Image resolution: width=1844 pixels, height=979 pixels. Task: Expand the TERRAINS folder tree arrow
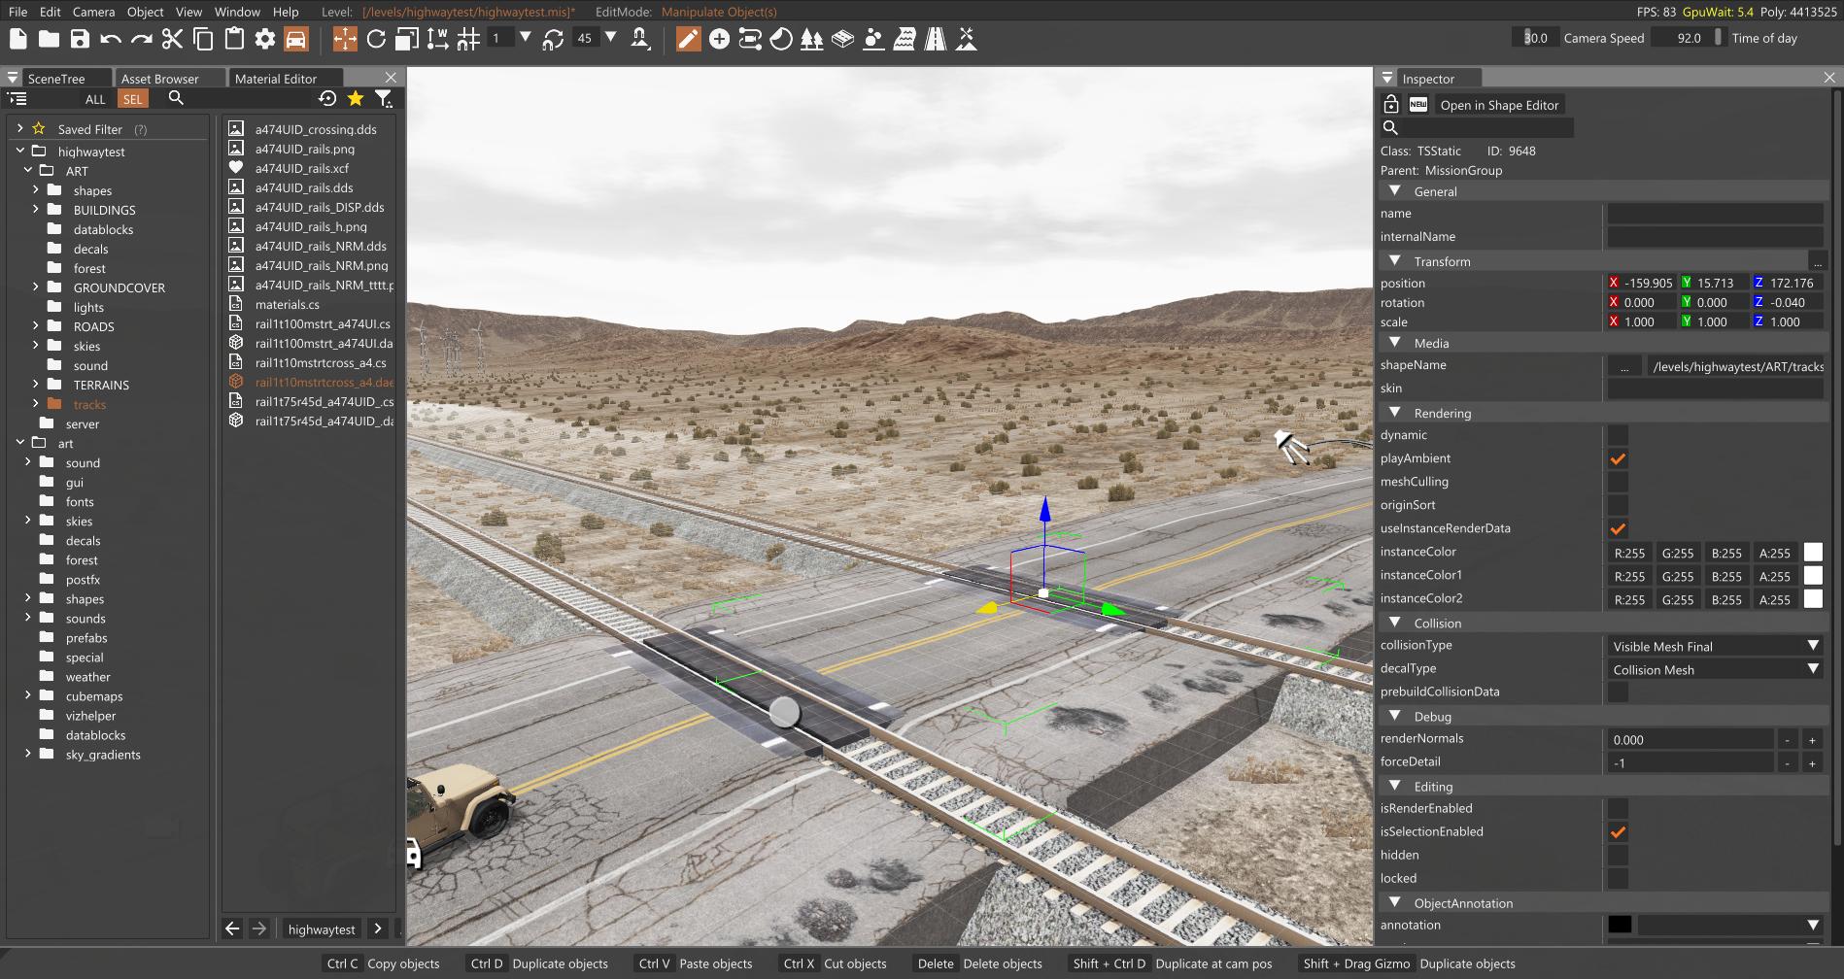(36, 384)
